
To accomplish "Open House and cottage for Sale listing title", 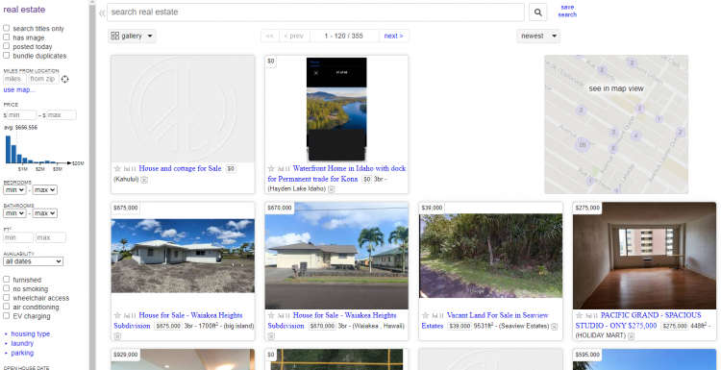I will pos(180,169).
